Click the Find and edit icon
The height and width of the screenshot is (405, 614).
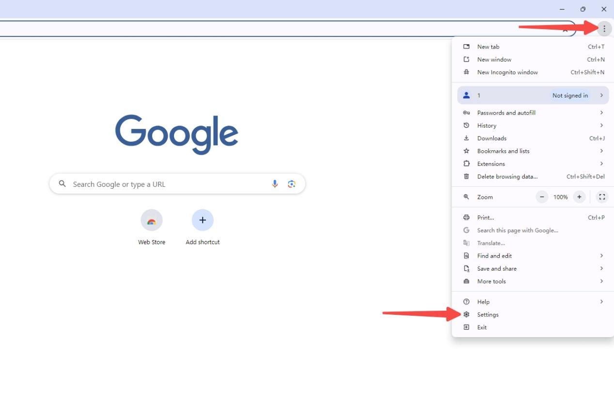[x=466, y=256]
